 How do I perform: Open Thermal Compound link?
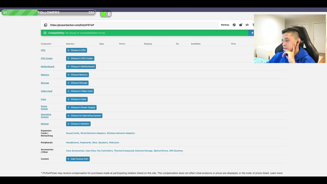[124, 151]
